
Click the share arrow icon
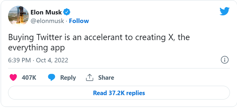(90, 78)
